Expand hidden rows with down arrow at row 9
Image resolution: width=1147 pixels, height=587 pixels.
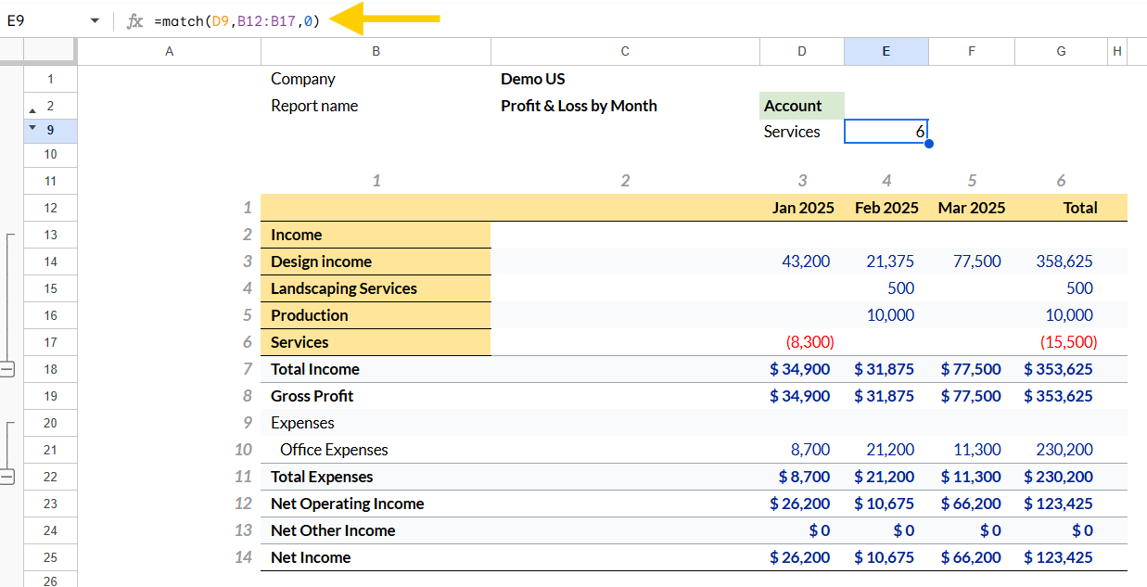pos(32,127)
